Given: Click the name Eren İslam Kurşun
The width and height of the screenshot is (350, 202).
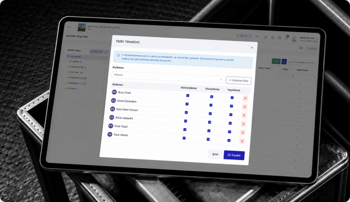Looking at the screenshot, I should 127,110.
